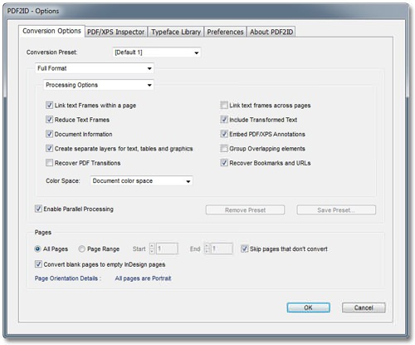Click the Page Orientation Details label
Screen dimensions: 415x345
pos(68,278)
